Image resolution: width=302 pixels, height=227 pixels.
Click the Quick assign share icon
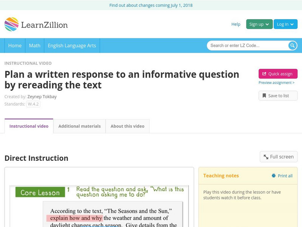(264, 74)
